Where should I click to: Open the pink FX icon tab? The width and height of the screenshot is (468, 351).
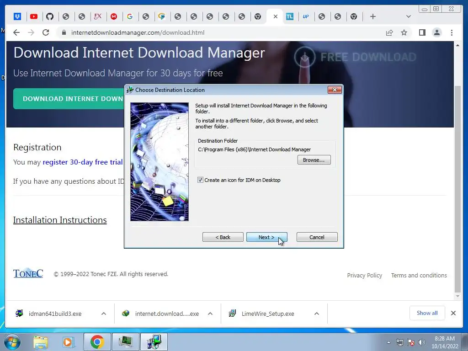coord(98,16)
